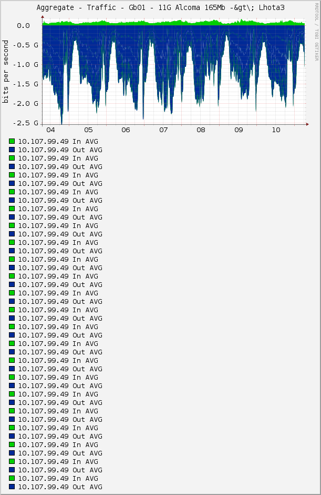Screen dimensions: 321x495
Task: Select the day 09 label on time axis
Action: [239, 130]
